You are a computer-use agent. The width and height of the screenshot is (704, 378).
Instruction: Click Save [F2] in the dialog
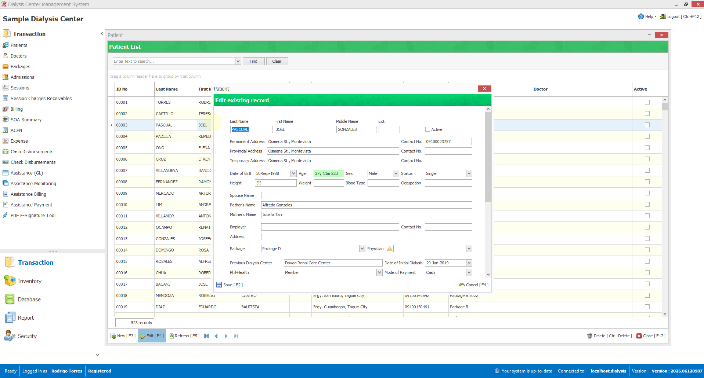(230, 285)
